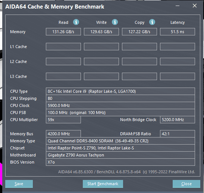This screenshot has width=204, height=193.
Task: Click the Memory Type row label
Action: [22, 141]
